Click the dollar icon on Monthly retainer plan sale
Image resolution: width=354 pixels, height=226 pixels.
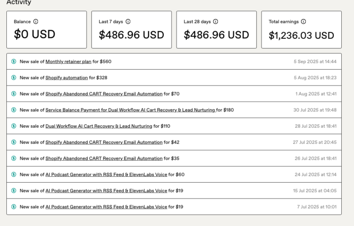[x=14, y=61]
